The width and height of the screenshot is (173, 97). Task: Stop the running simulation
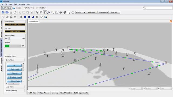[x=25, y=17]
